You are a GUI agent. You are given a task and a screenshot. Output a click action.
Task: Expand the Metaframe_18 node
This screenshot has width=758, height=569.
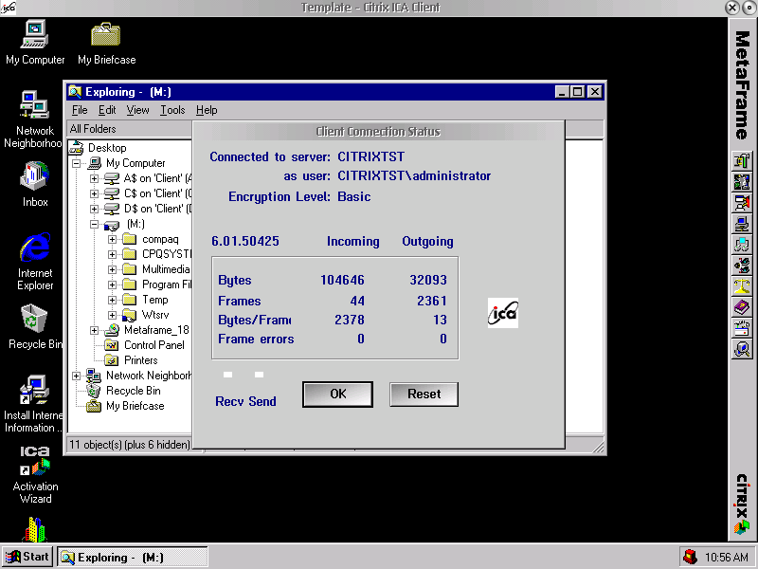(94, 330)
